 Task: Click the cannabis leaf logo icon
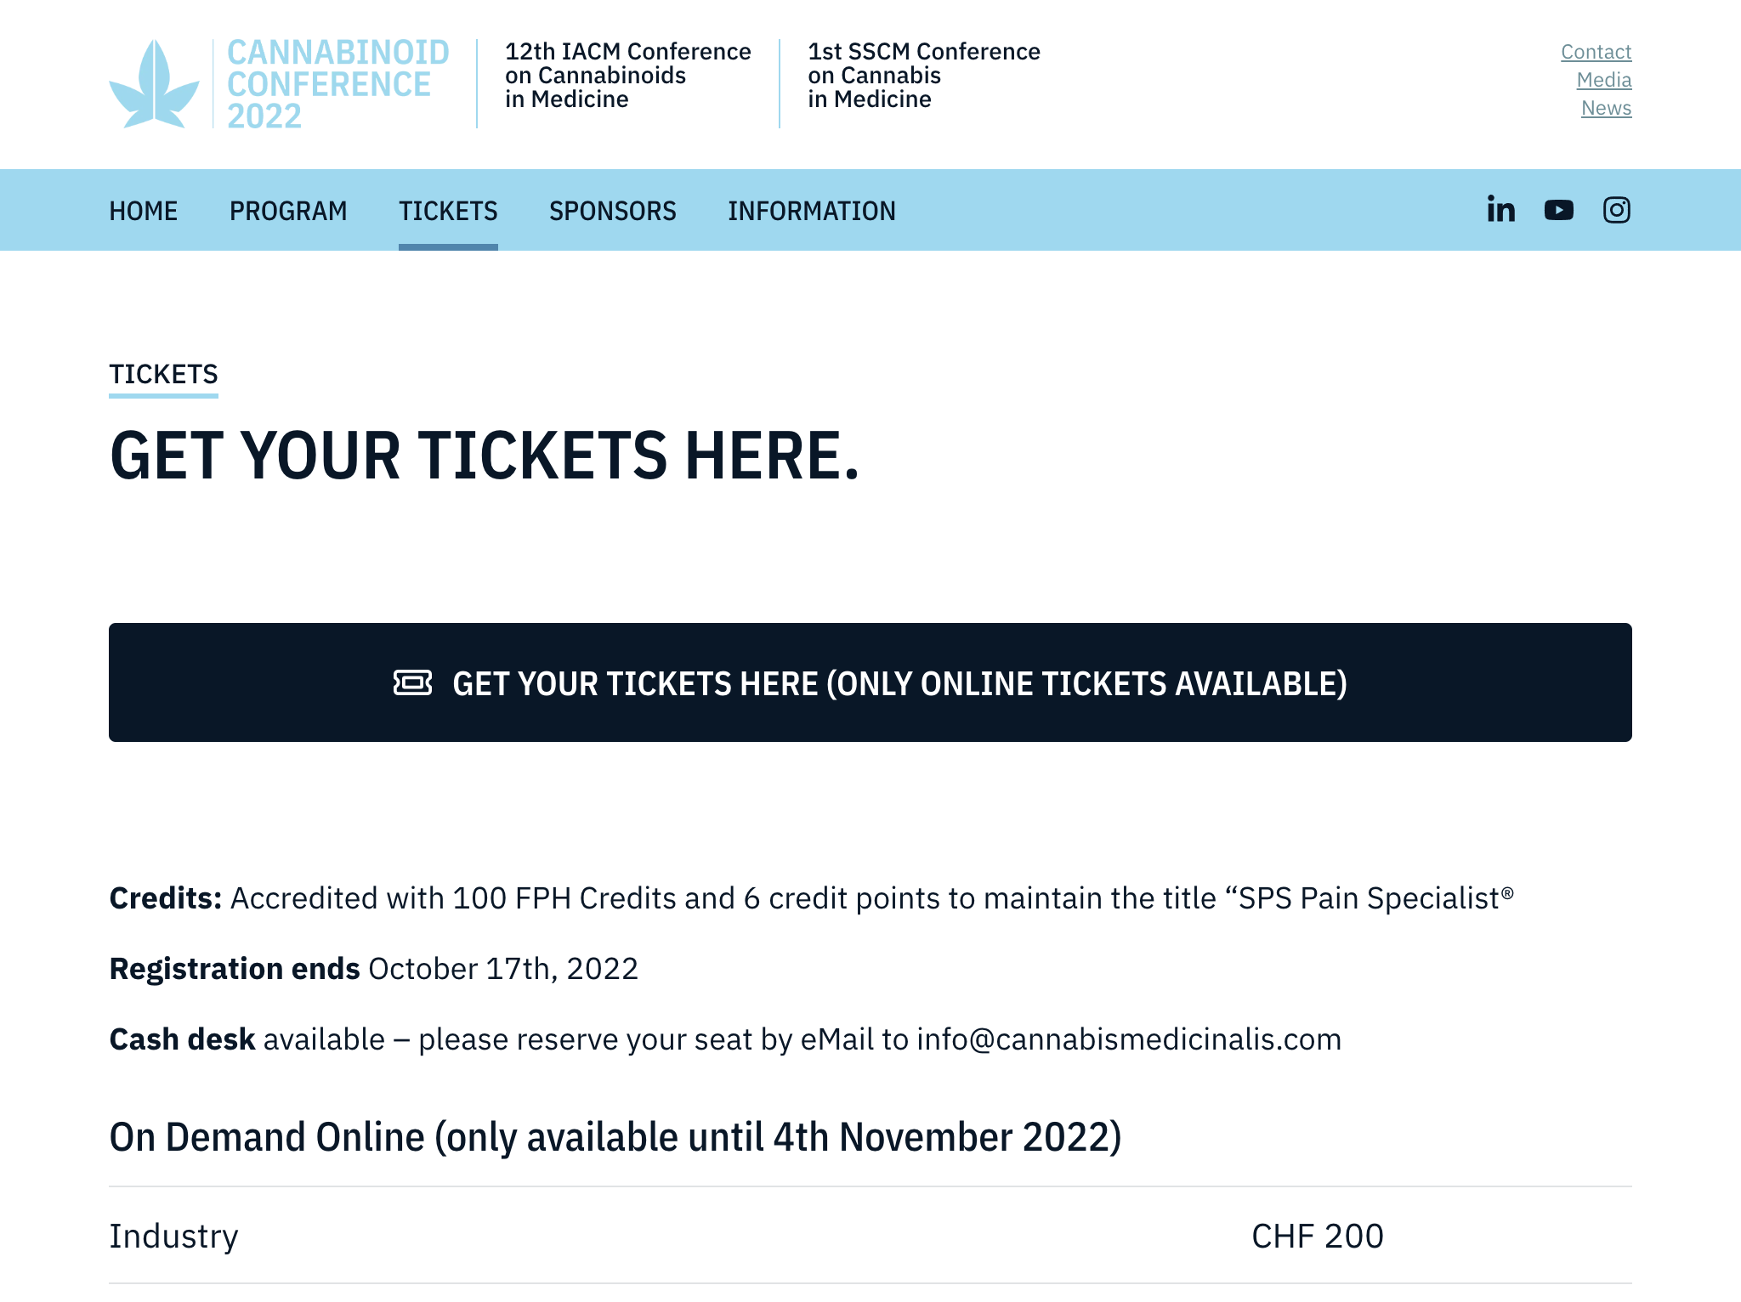154,84
